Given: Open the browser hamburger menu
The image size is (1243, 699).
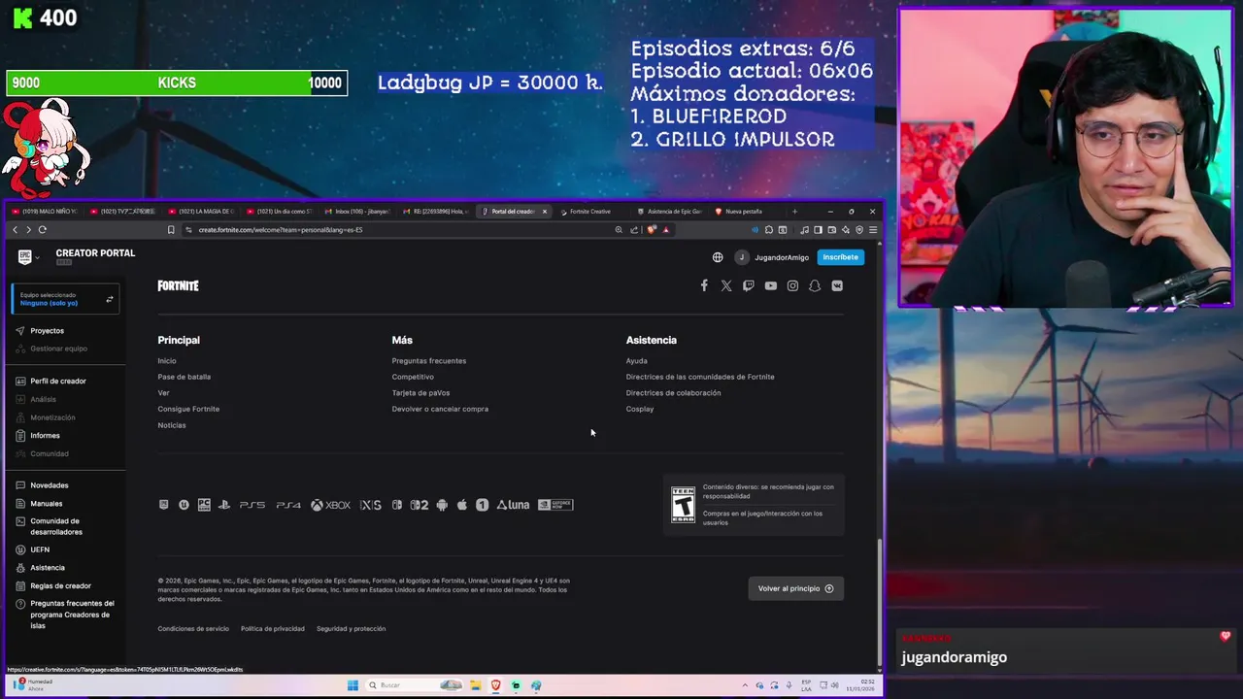Looking at the screenshot, I should pos(873,230).
